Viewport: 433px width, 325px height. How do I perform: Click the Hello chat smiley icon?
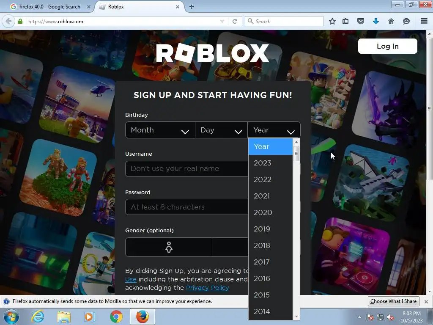406,21
